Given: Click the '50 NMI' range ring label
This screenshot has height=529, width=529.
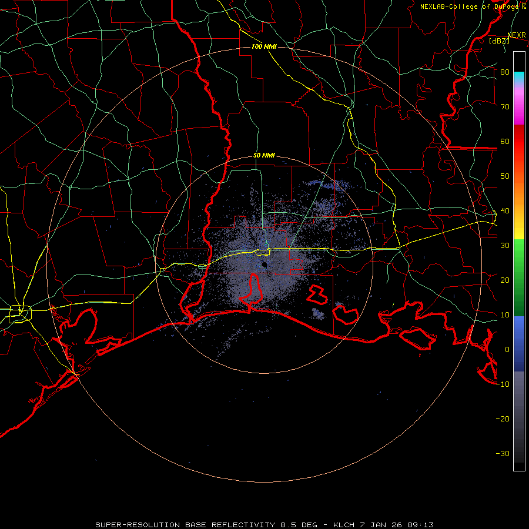Looking at the screenshot, I should pyautogui.click(x=264, y=156).
